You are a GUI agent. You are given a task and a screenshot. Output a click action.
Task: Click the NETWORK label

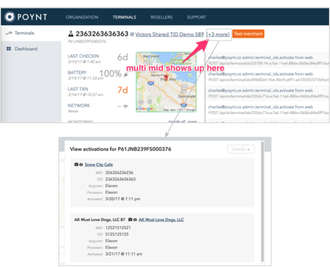tap(79, 105)
